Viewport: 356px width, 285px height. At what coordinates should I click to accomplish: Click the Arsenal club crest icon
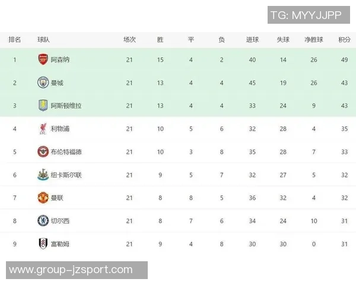[x=43, y=59]
